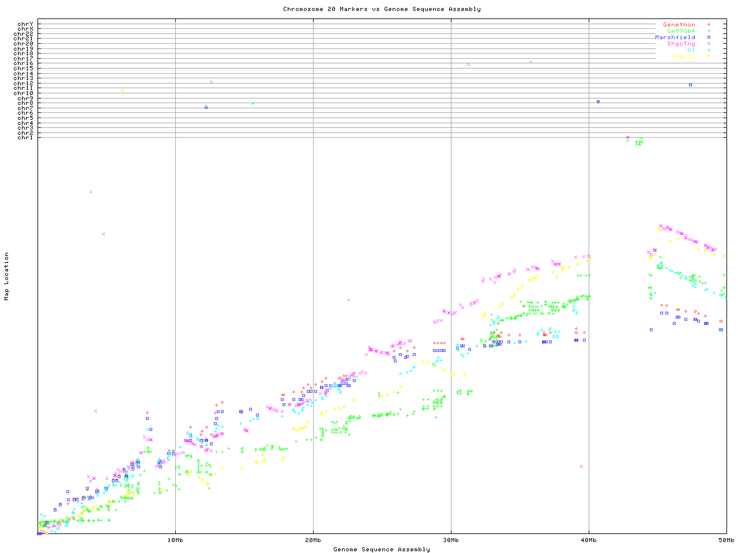This screenshot has height=553, width=738.
Task: Select the Genethon legend label
Action: (x=679, y=25)
